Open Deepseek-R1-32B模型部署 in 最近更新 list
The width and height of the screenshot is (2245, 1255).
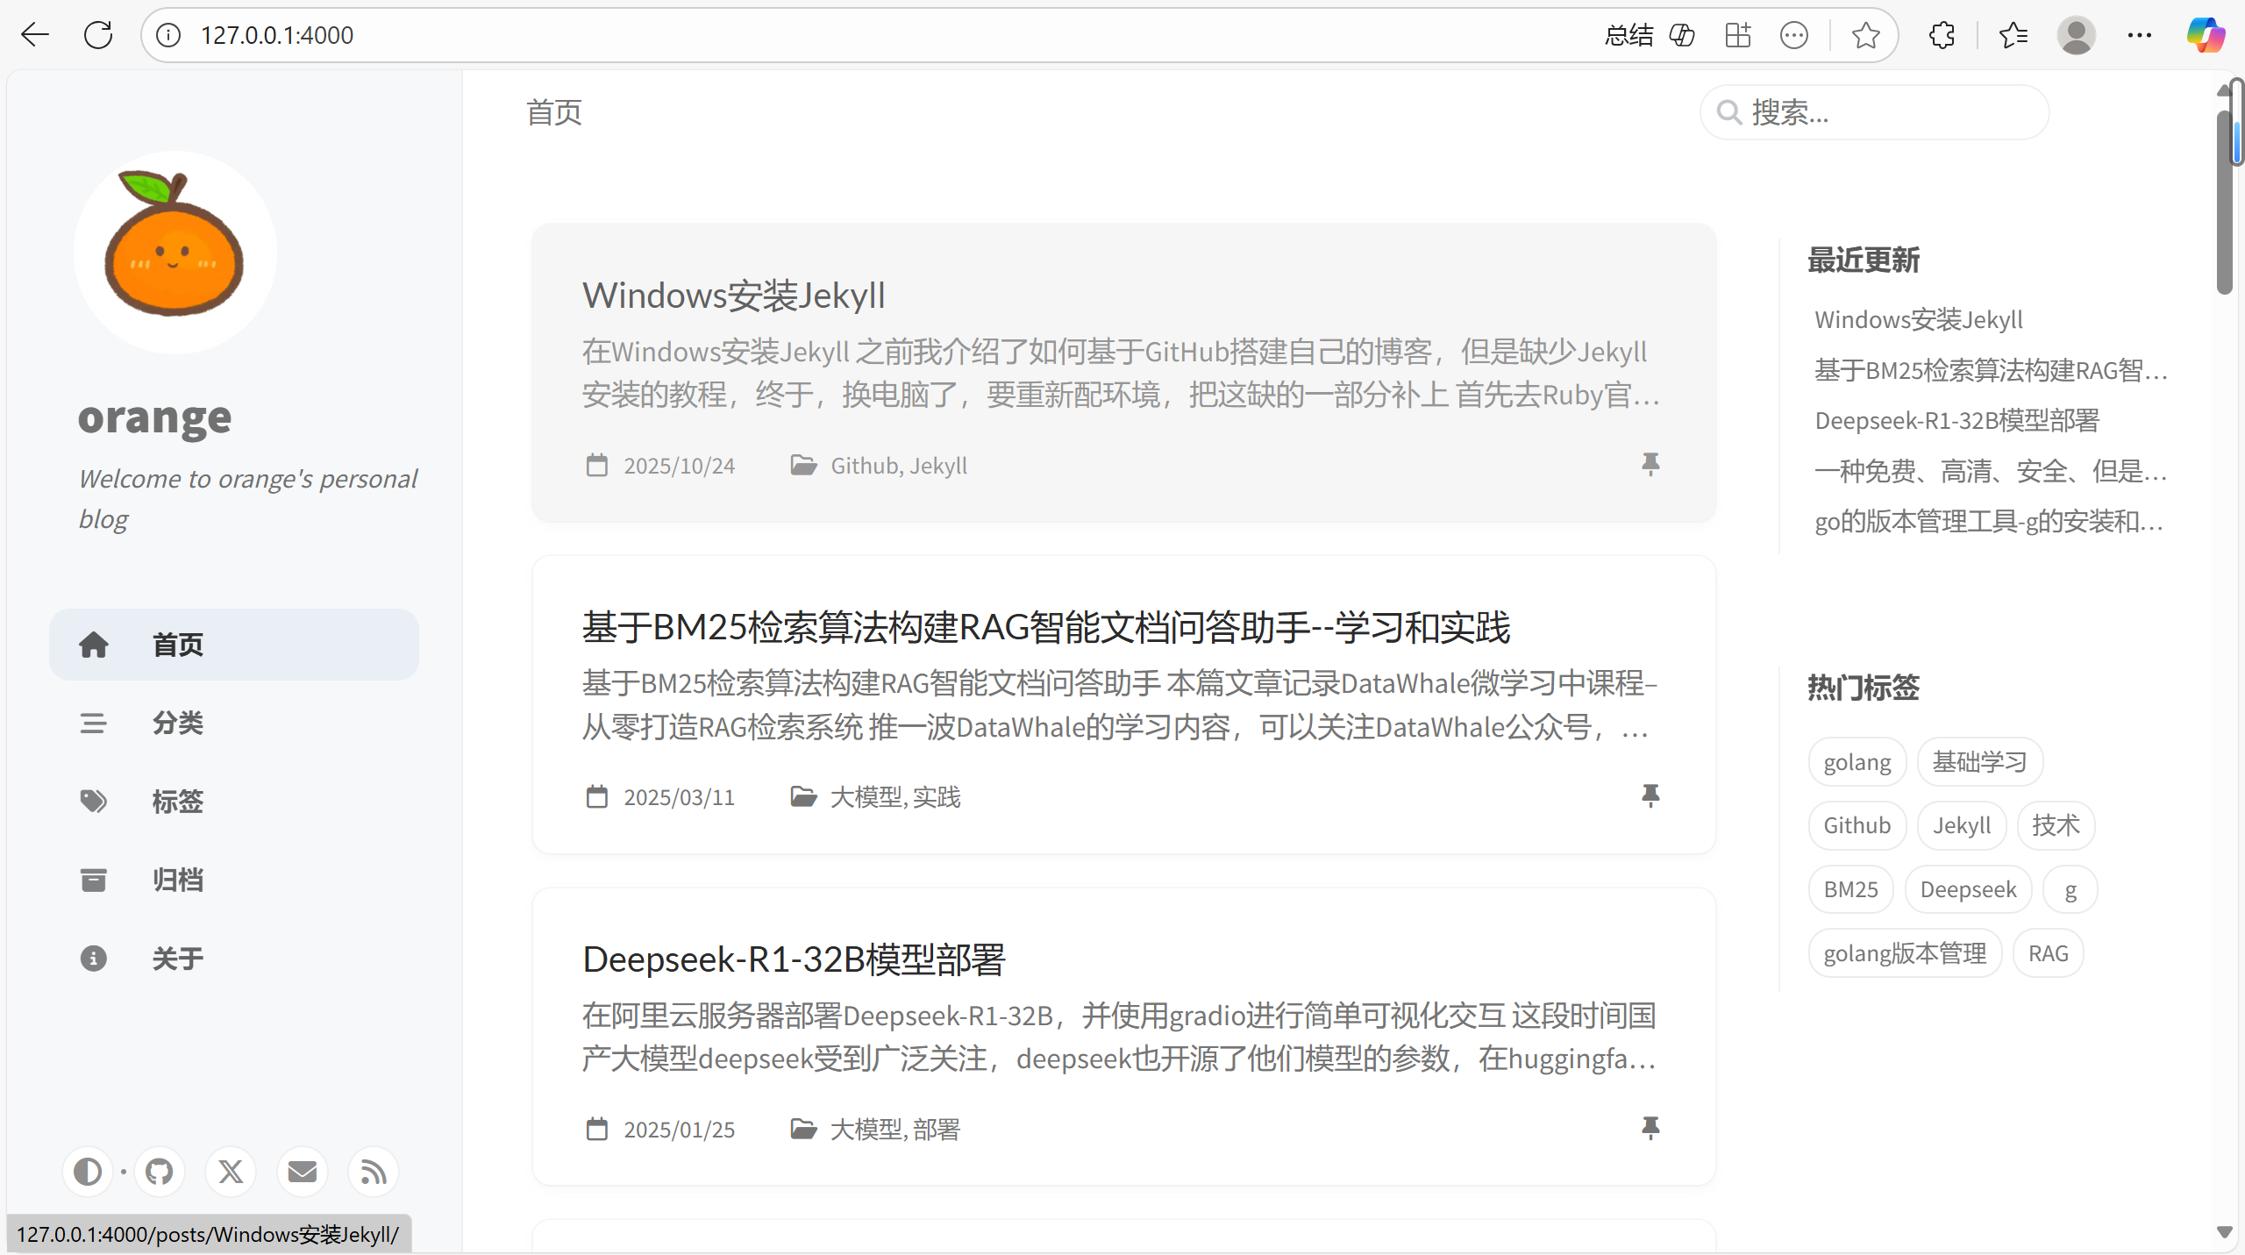pyautogui.click(x=1957, y=421)
